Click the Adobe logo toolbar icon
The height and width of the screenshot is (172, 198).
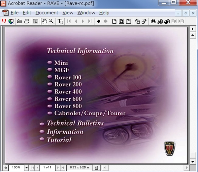[4, 21]
